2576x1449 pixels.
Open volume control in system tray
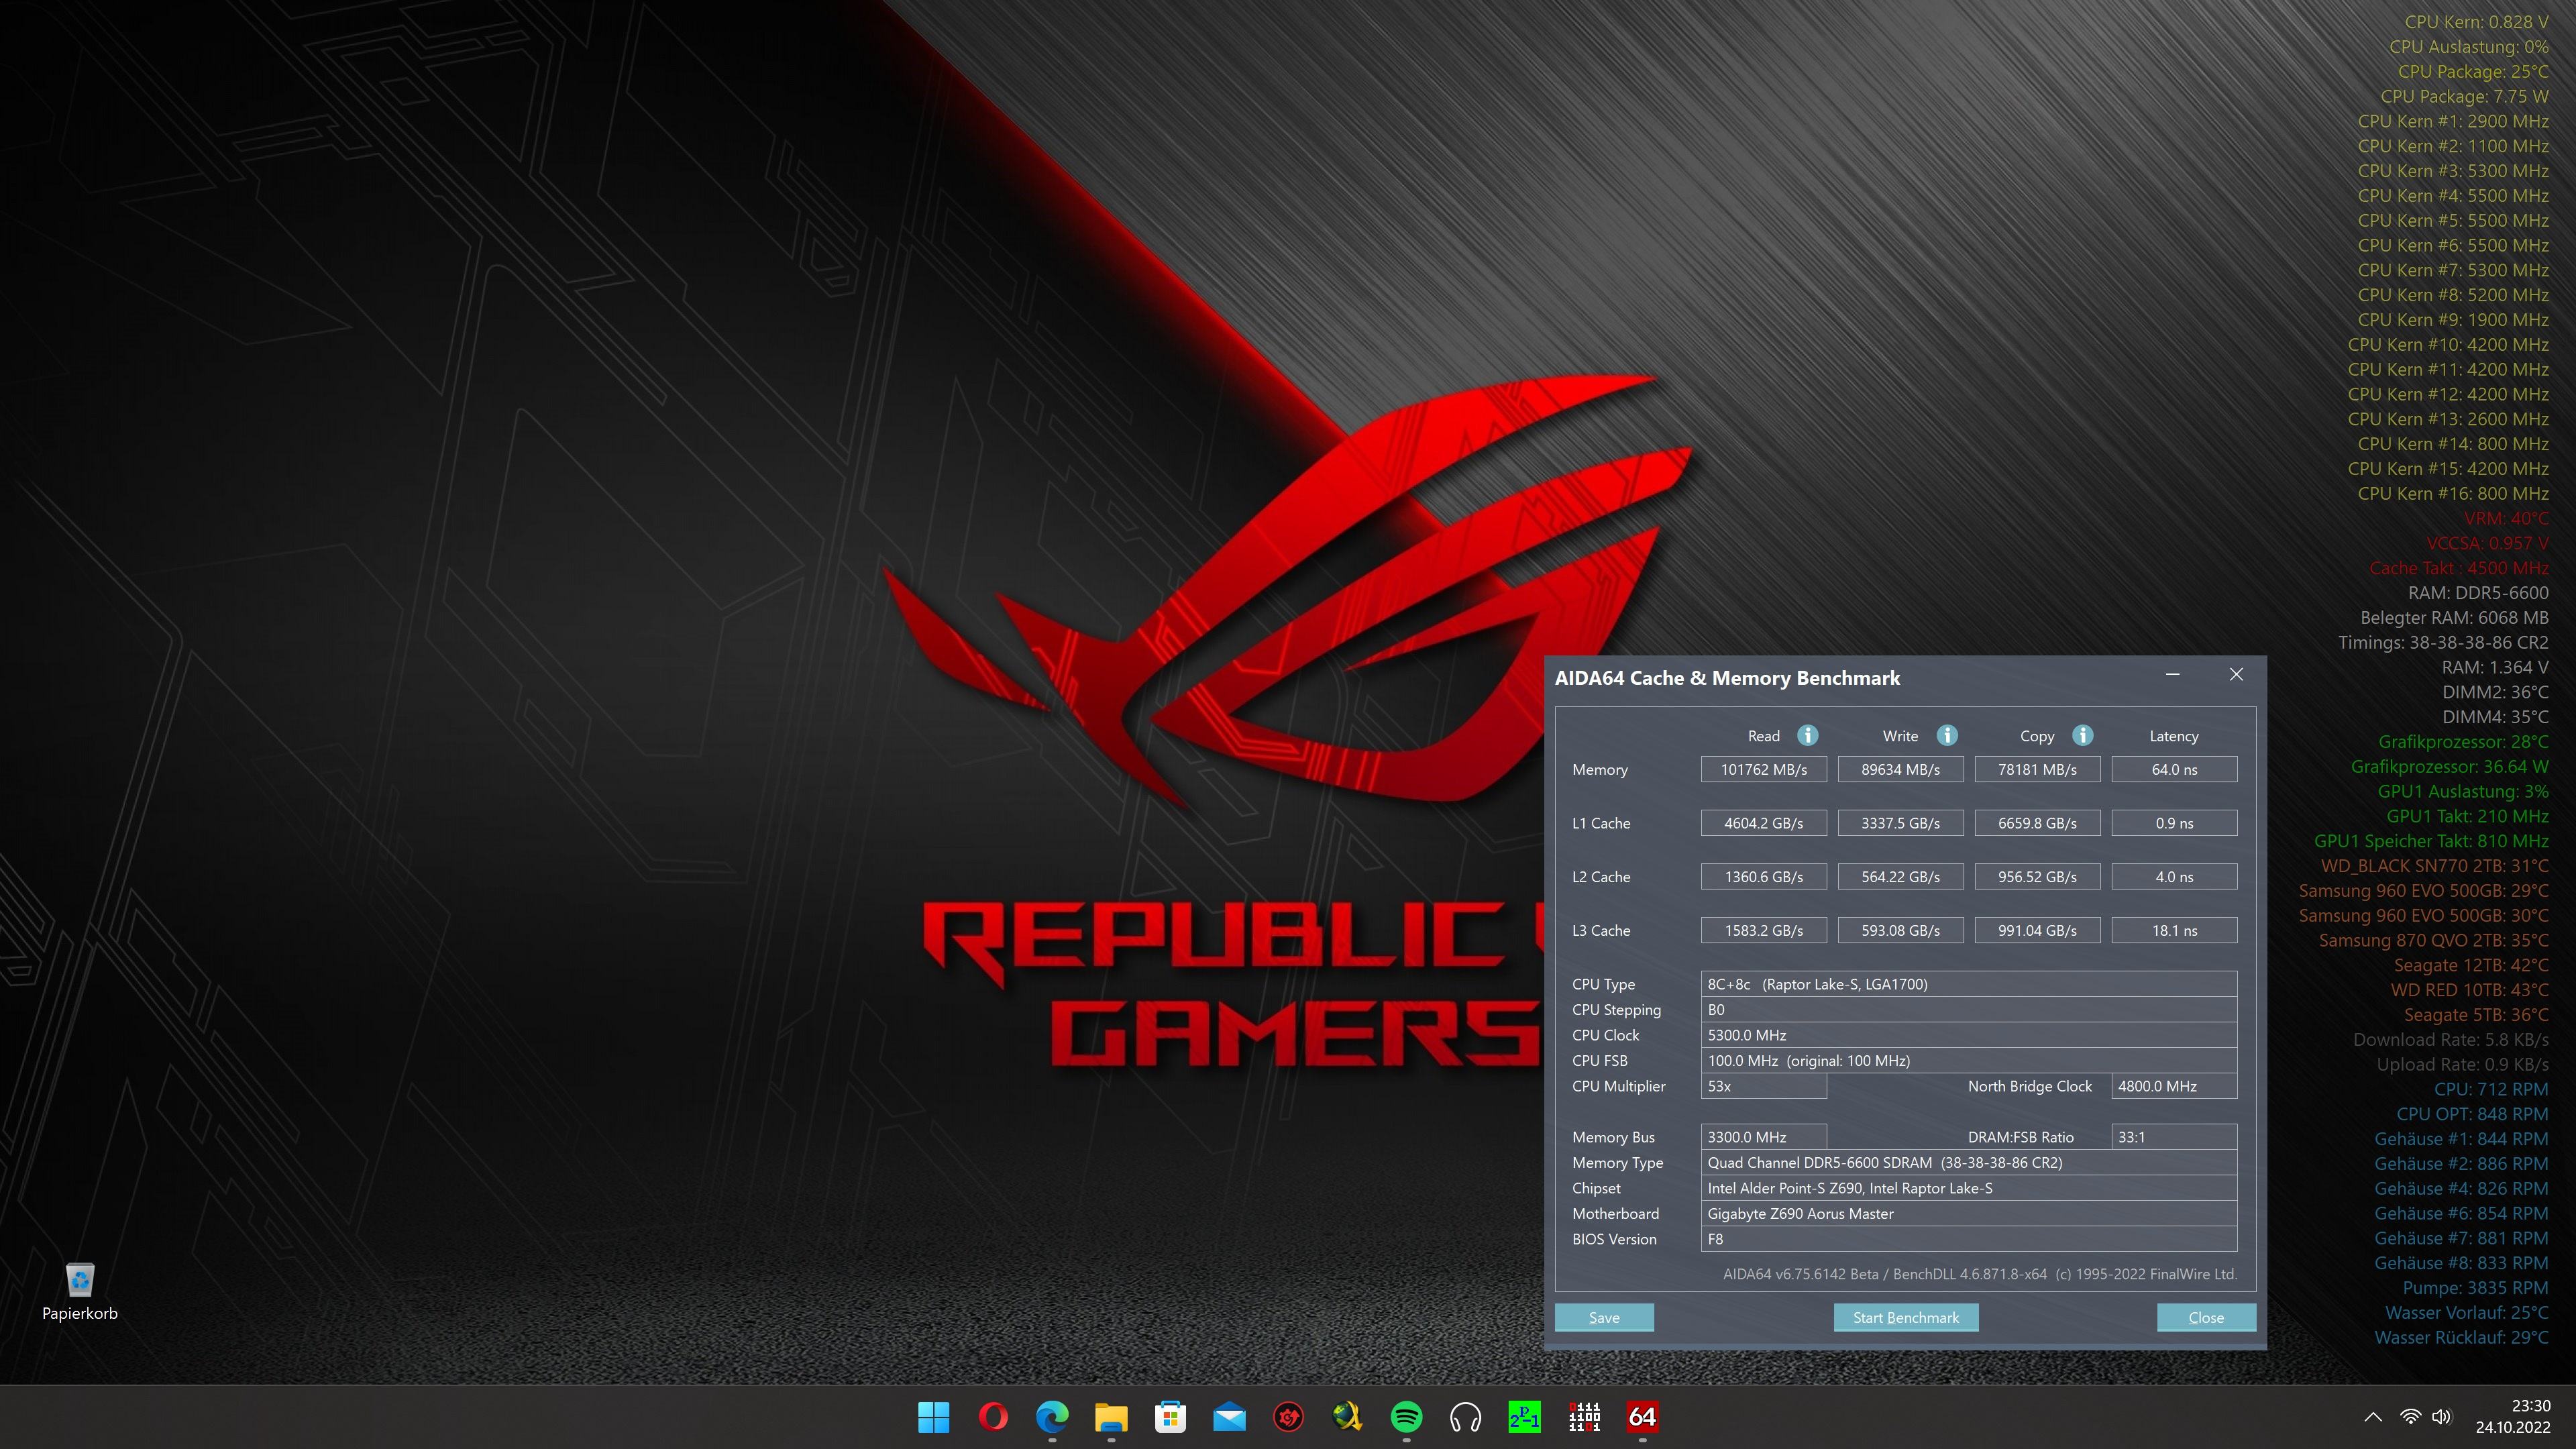pyautogui.click(x=2441, y=1416)
